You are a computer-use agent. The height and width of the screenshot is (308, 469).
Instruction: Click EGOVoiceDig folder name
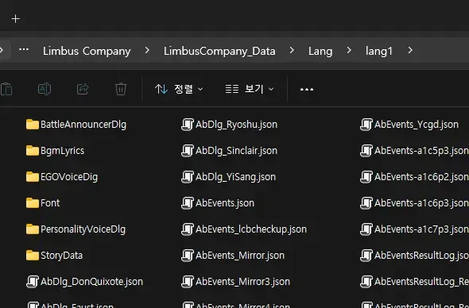click(x=69, y=177)
